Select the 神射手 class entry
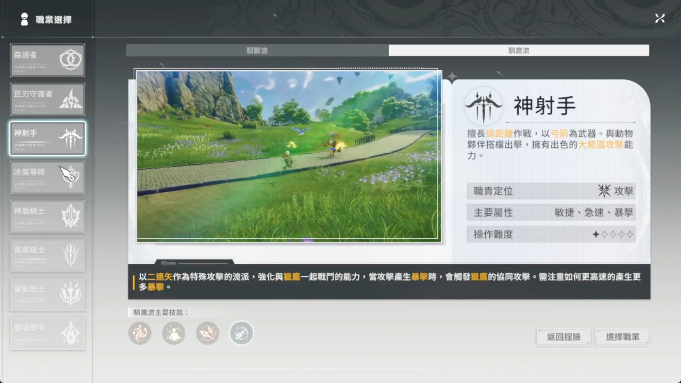 pyautogui.click(x=47, y=138)
